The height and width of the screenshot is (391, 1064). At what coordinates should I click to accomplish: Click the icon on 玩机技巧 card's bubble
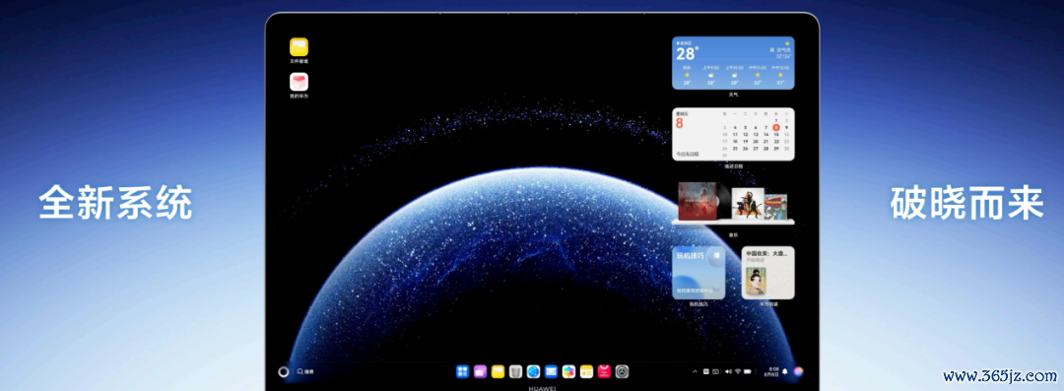[716, 255]
